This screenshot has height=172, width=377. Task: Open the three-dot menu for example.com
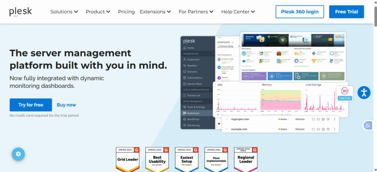point(334,129)
